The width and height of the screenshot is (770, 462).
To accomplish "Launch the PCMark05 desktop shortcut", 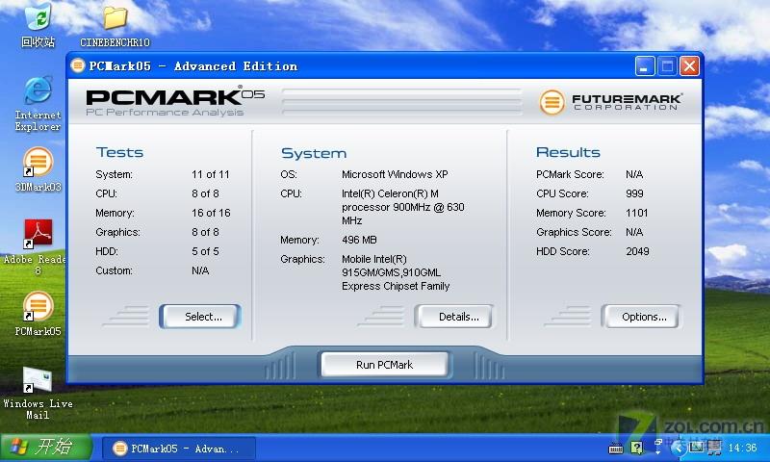I will click(38, 313).
